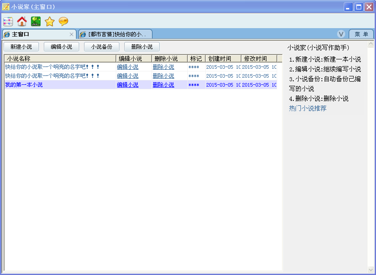The width and height of the screenshot is (376, 275).
Task: Open 热门小说推荐 link in side panel
Action: [x=308, y=108]
